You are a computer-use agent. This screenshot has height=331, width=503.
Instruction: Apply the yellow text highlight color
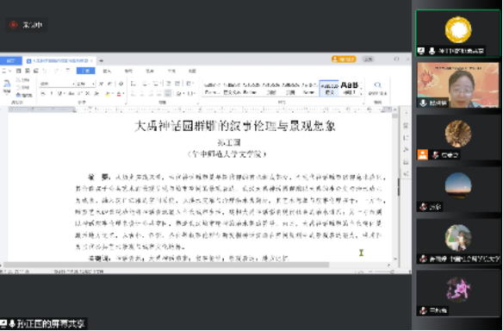(x=109, y=94)
